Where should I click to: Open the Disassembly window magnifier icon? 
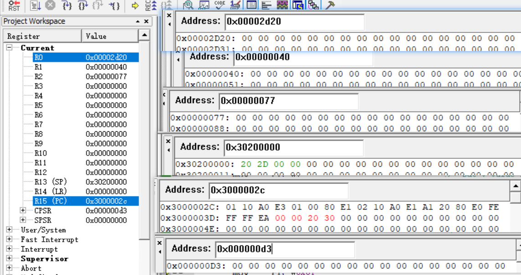point(188,5)
